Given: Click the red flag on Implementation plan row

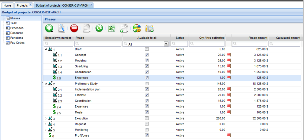Looking at the screenshot, I should [229, 89].
